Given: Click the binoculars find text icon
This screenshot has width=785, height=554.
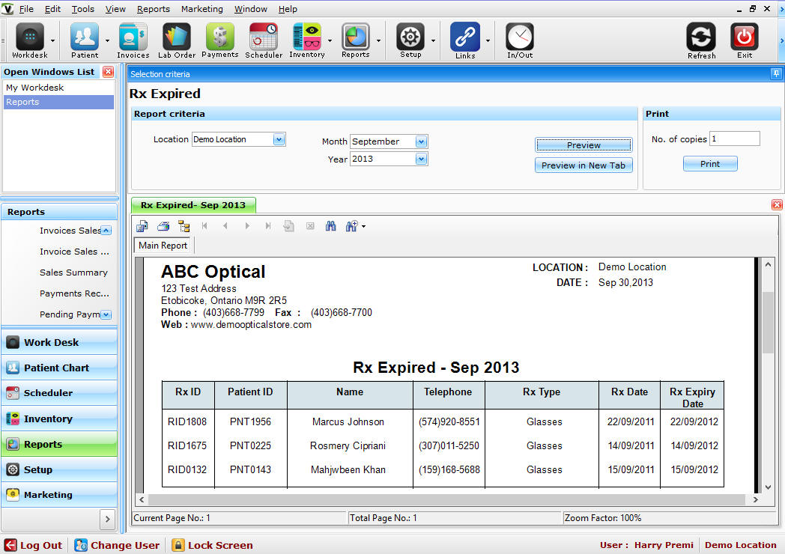Looking at the screenshot, I should coord(330,226).
